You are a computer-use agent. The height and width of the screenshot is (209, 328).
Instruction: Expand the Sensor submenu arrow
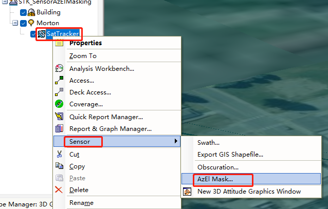coord(176,141)
